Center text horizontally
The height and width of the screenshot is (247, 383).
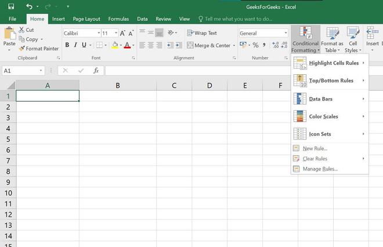coord(151,45)
